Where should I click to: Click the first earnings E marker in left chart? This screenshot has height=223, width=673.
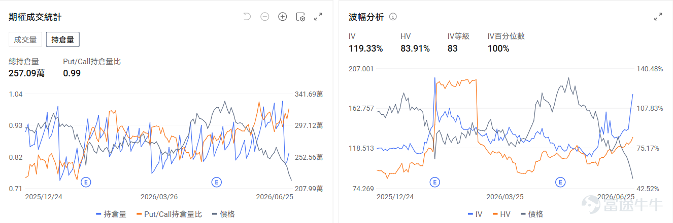[x=86, y=182]
